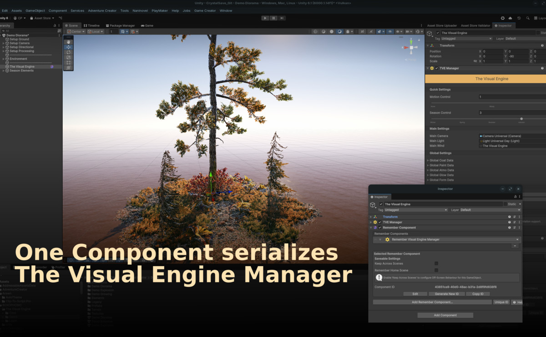Click the hierarchy search-by-type icon

59,31
